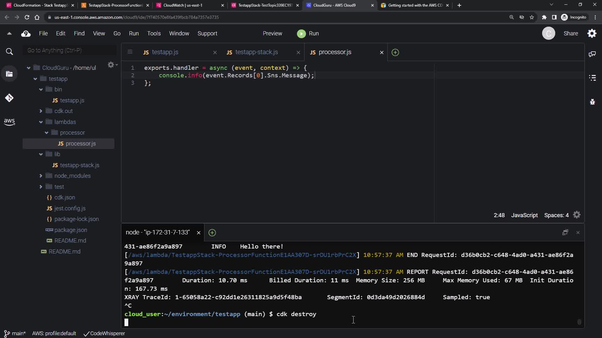Open Cloud9 preferences gear at top right
Screen dimensions: 602x338
(592, 33)
